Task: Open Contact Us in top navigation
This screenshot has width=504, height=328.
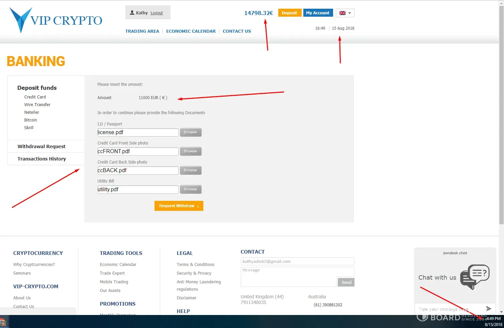Action: pyautogui.click(x=237, y=31)
